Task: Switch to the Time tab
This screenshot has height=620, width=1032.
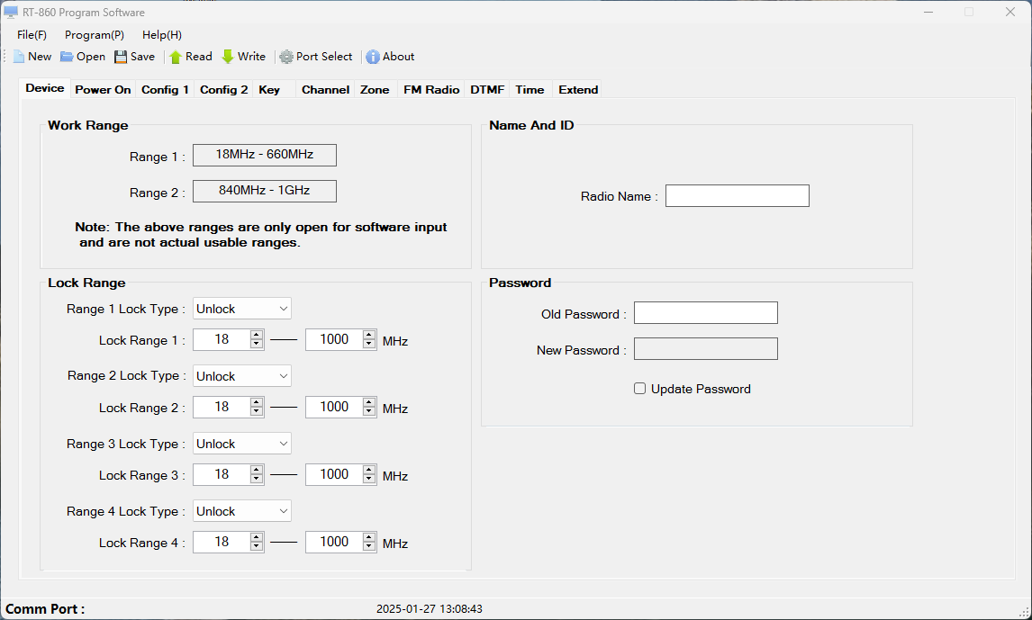Action: [530, 89]
